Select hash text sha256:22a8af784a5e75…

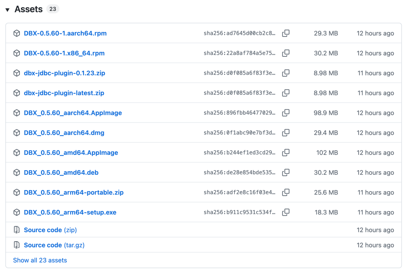239,53
